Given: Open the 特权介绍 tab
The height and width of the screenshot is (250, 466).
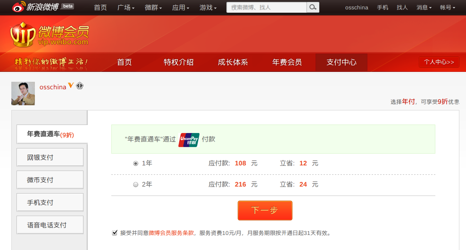Looking at the screenshot, I should [x=179, y=62].
